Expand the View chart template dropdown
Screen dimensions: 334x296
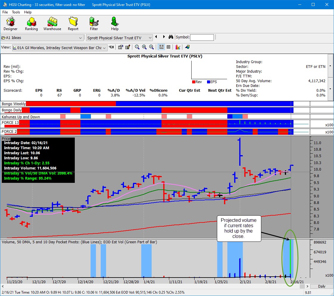tap(104, 48)
